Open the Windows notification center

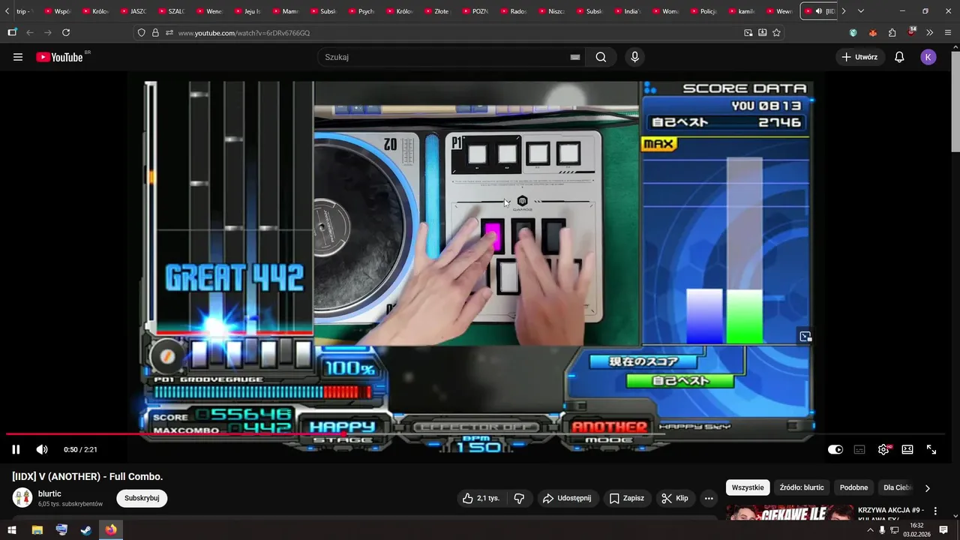click(x=943, y=529)
